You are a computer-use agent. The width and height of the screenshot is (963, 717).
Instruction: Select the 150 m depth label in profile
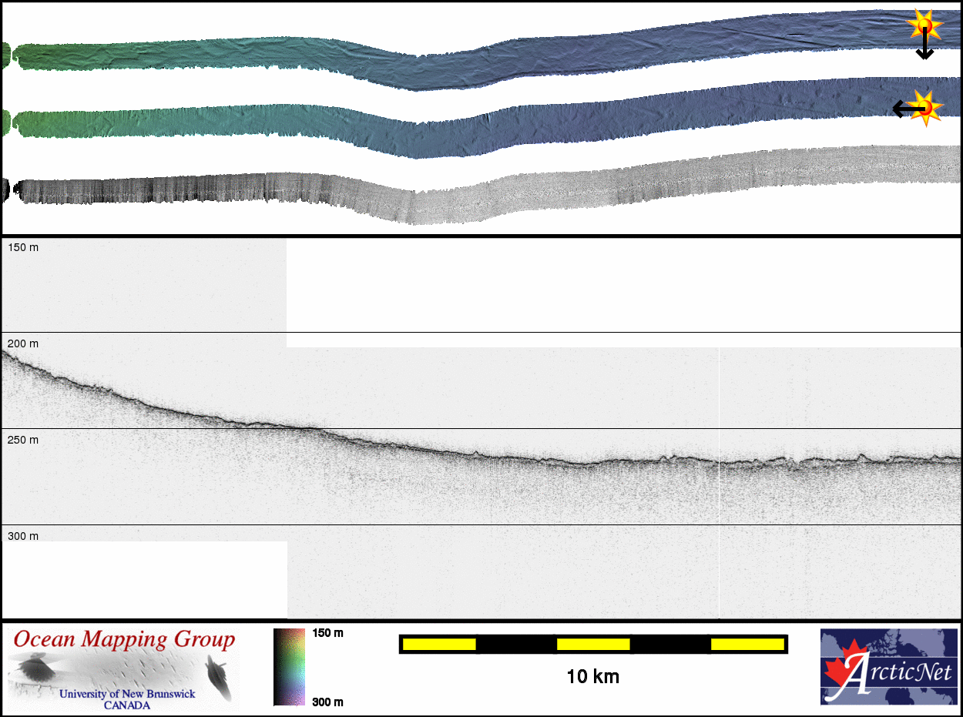click(x=23, y=247)
